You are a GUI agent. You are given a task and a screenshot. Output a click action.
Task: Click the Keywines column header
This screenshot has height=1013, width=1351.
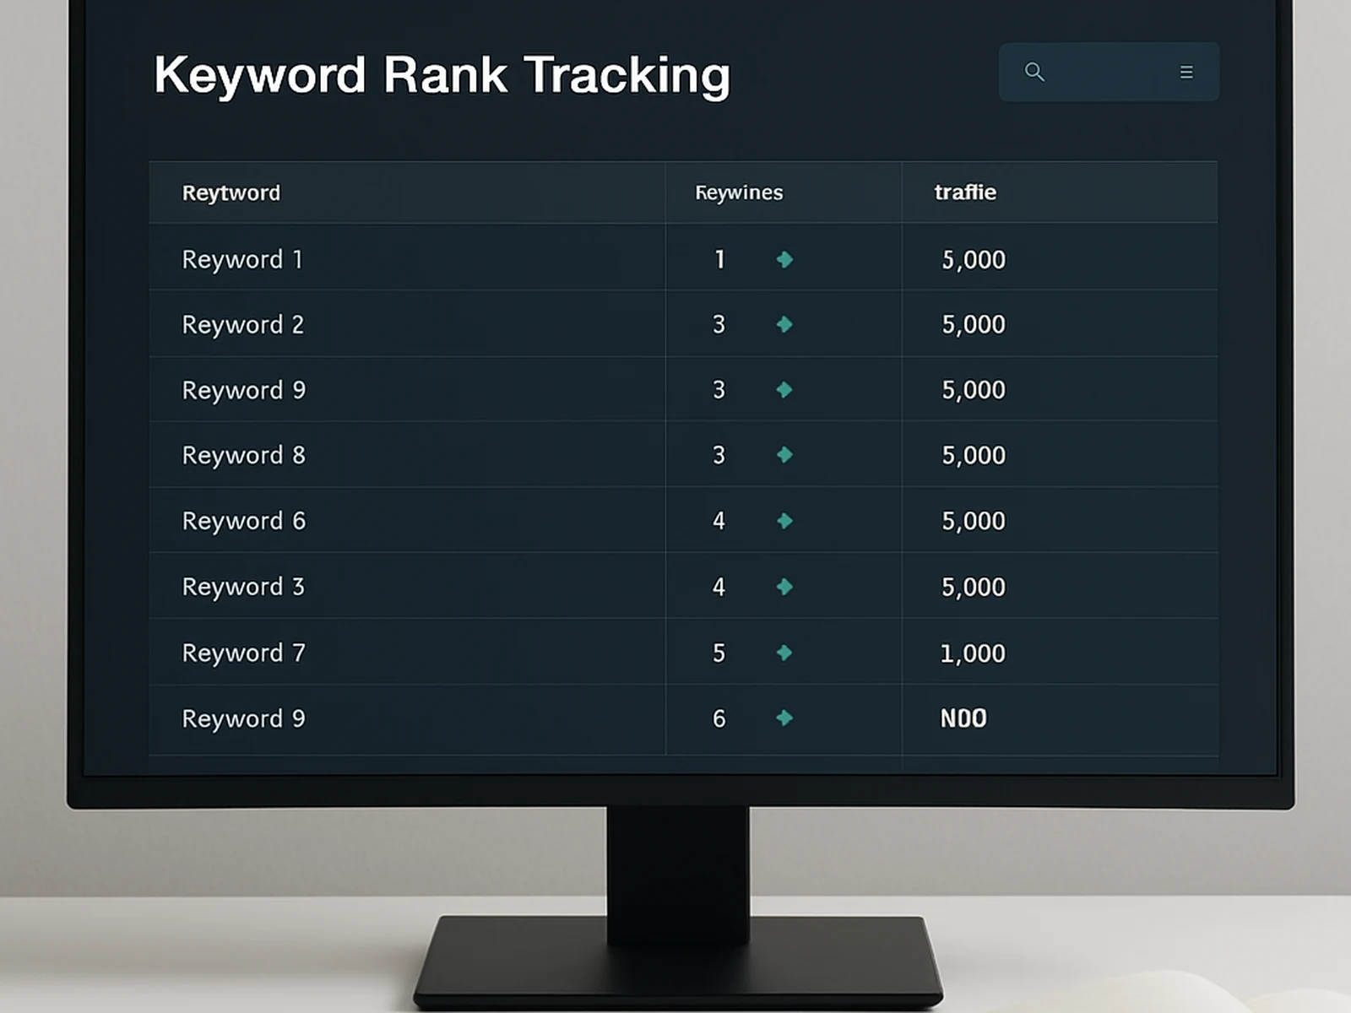pos(738,192)
